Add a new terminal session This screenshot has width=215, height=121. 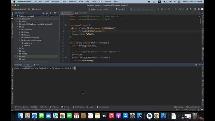[x=34, y=65]
